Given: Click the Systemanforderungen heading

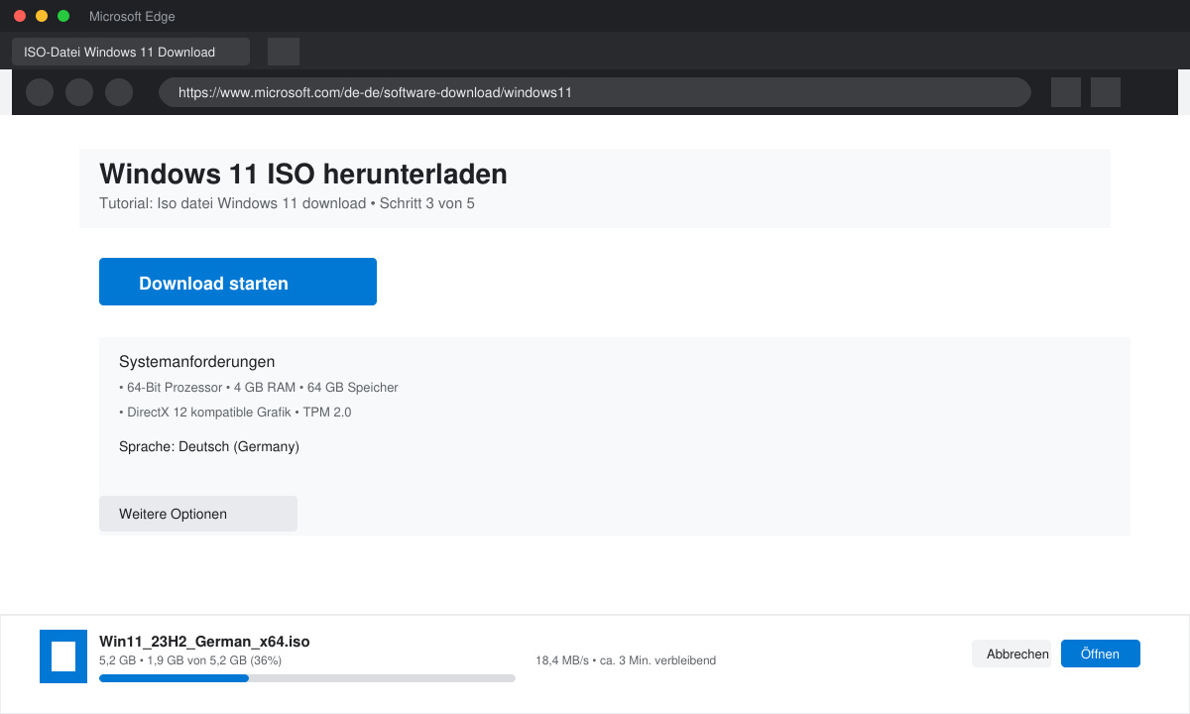Looking at the screenshot, I should (196, 361).
